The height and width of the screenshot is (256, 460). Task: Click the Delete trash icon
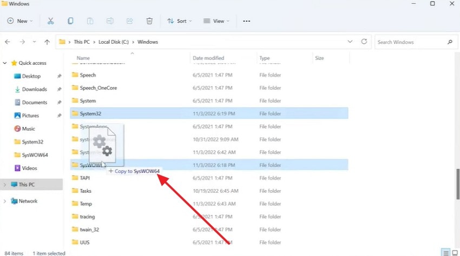coord(149,21)
